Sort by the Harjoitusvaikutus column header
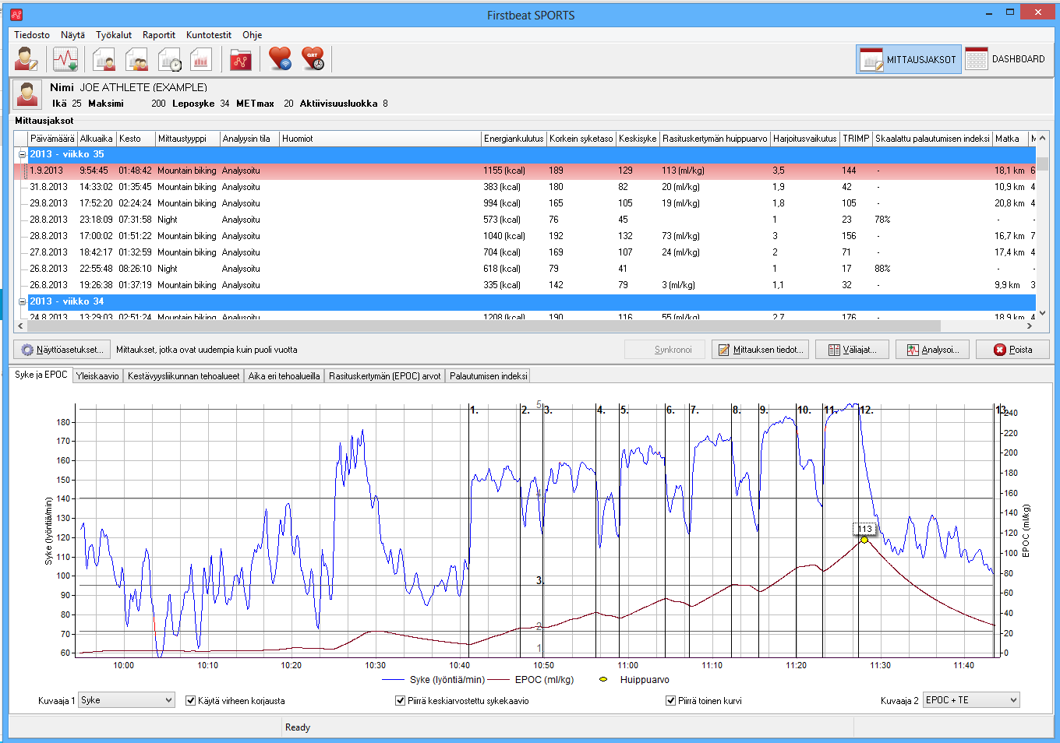The image size is (1060, 743). [804, 139]
